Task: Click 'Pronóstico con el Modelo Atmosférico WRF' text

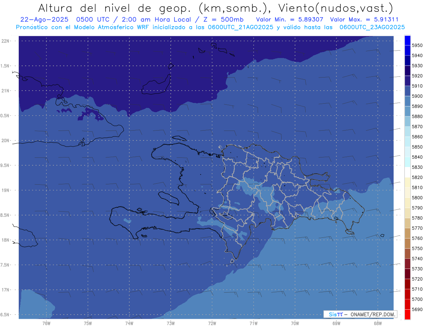Action: (x=83, y=27)
